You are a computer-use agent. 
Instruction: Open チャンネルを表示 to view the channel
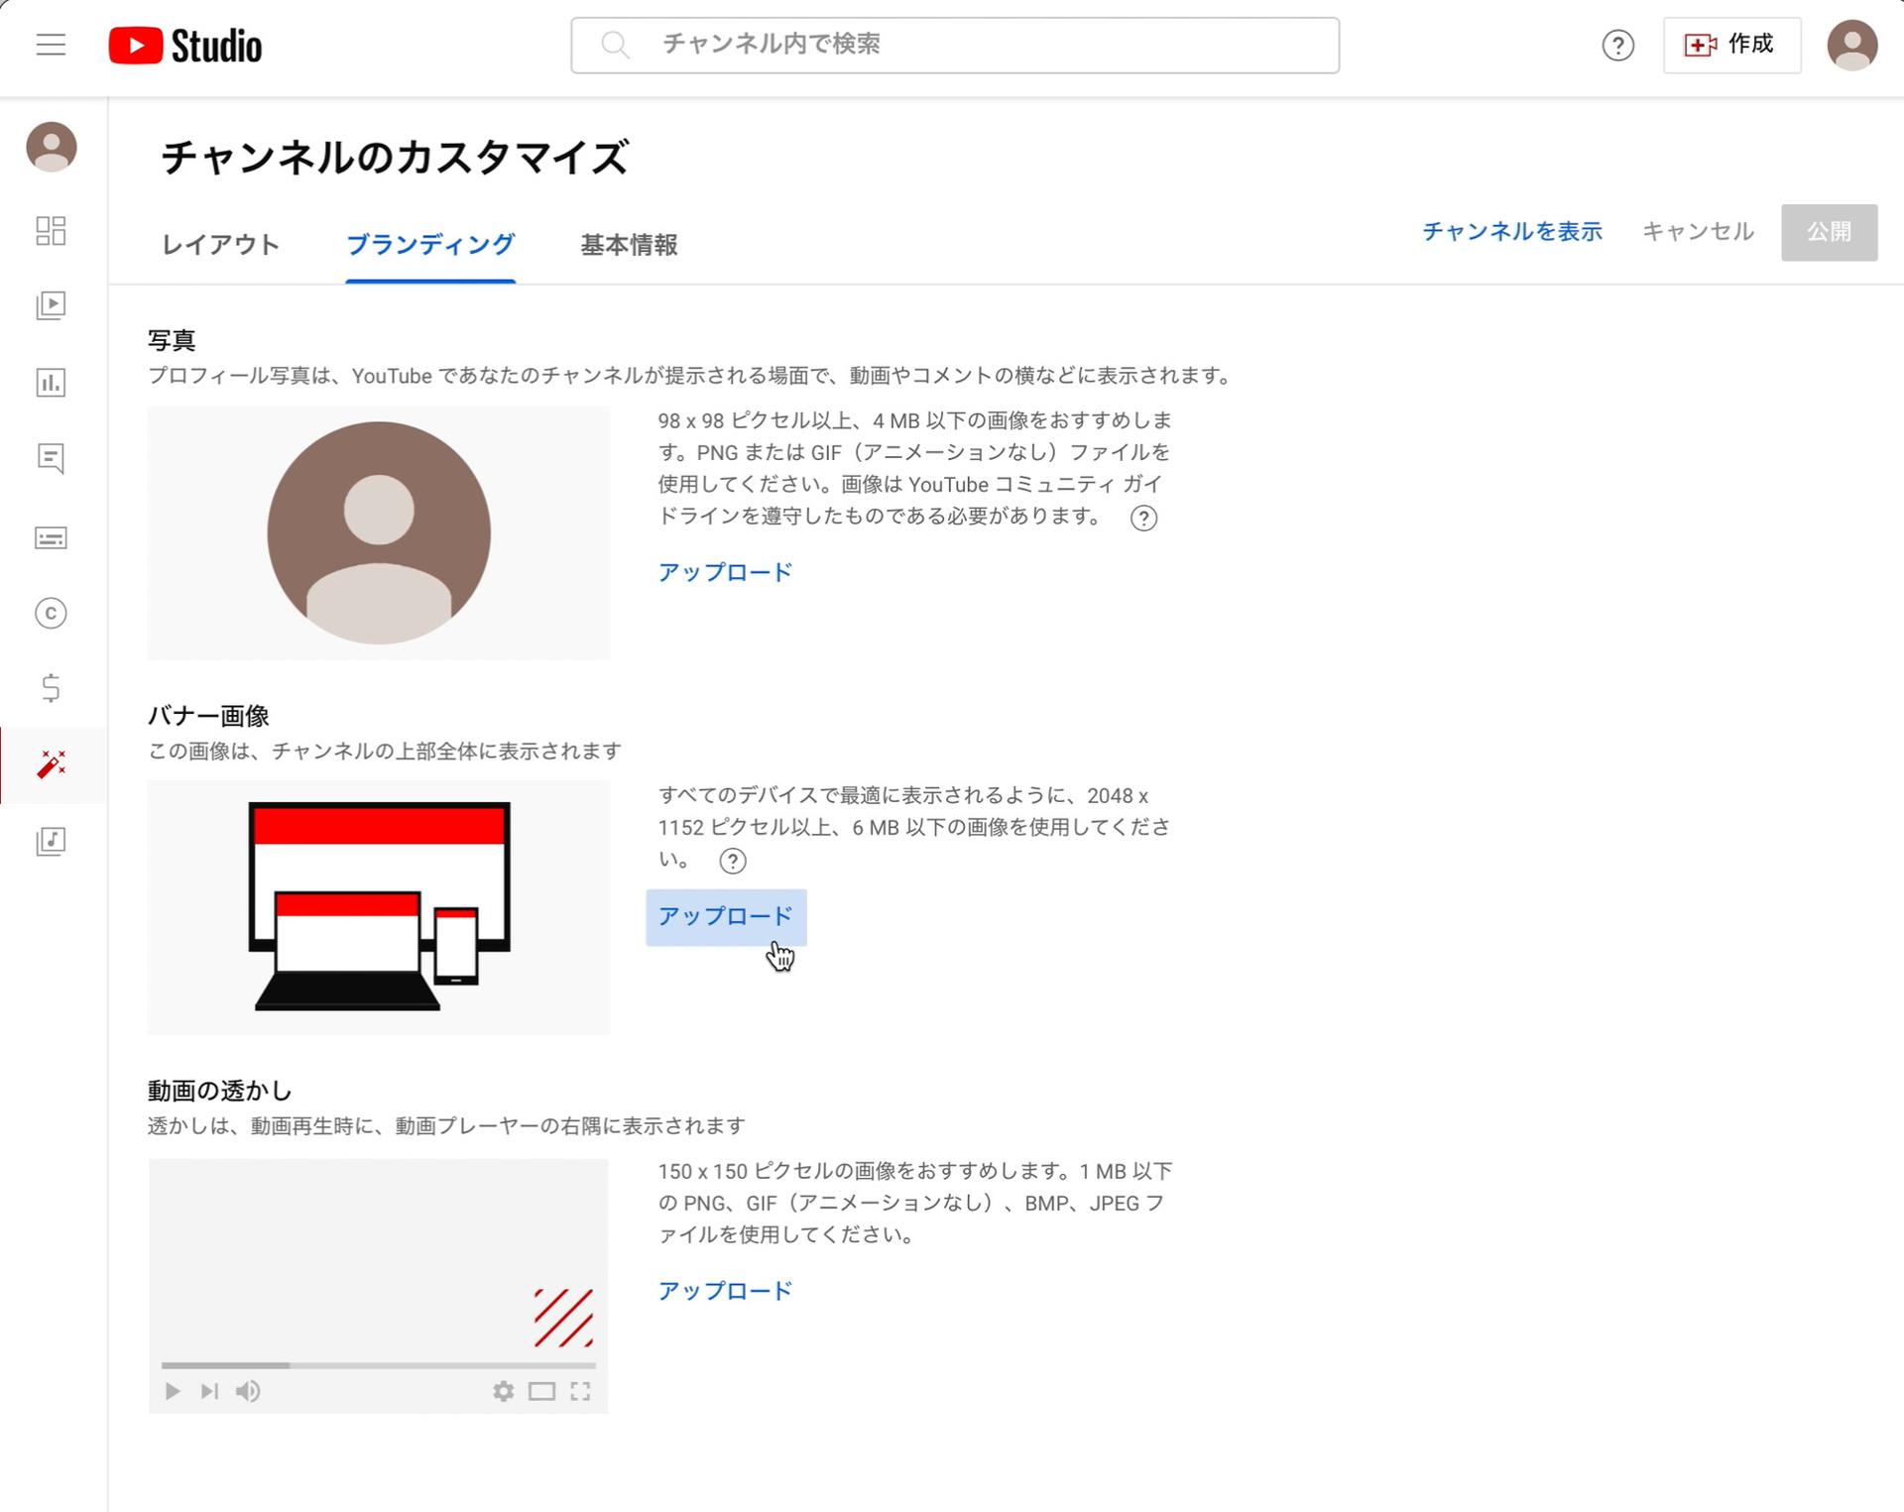(1512, 232)
